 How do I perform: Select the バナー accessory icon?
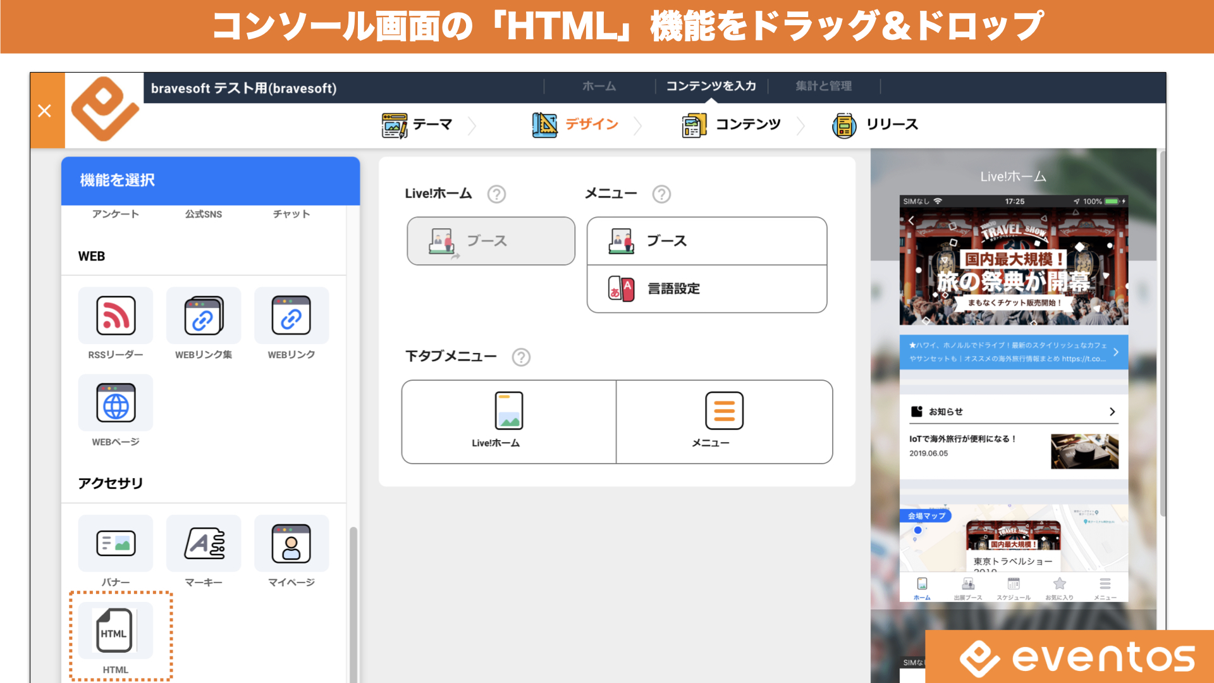116,543
